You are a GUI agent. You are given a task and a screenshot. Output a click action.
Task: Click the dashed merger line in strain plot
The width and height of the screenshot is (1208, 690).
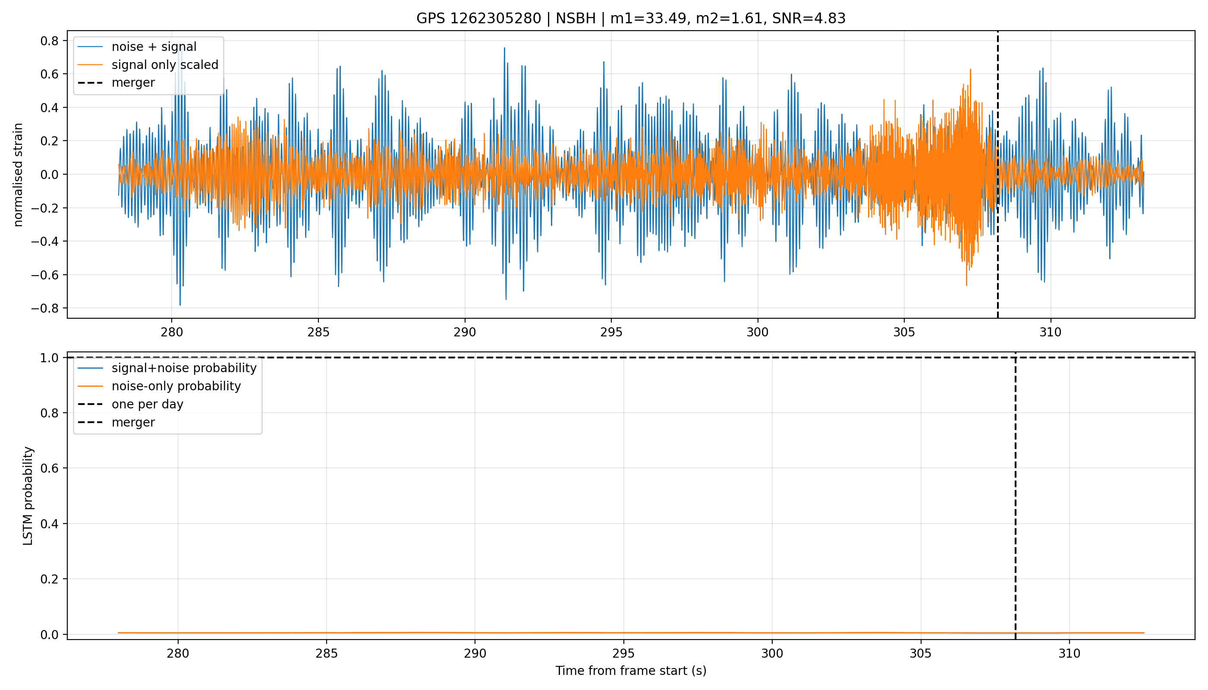coord(997,174)
